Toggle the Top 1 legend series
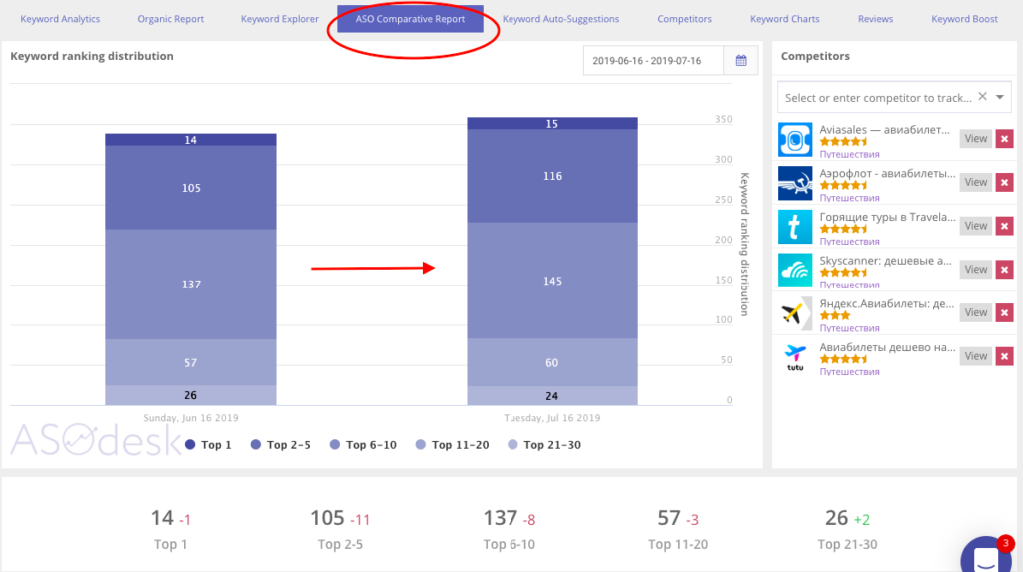This screenshot has width=1023, height=572. (x=208, y=445)
